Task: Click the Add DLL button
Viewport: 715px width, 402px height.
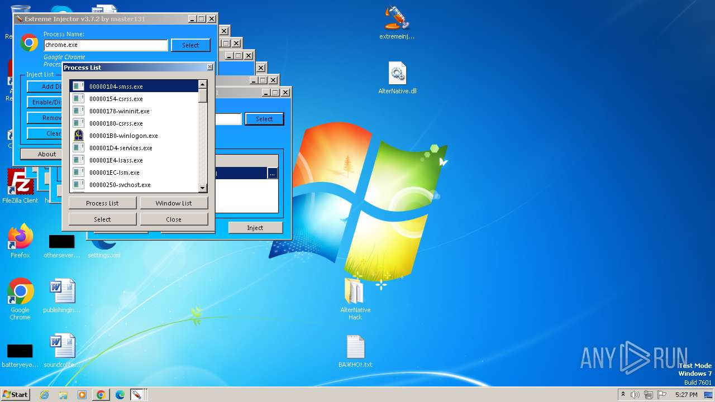Action: (x=45, y=87)
